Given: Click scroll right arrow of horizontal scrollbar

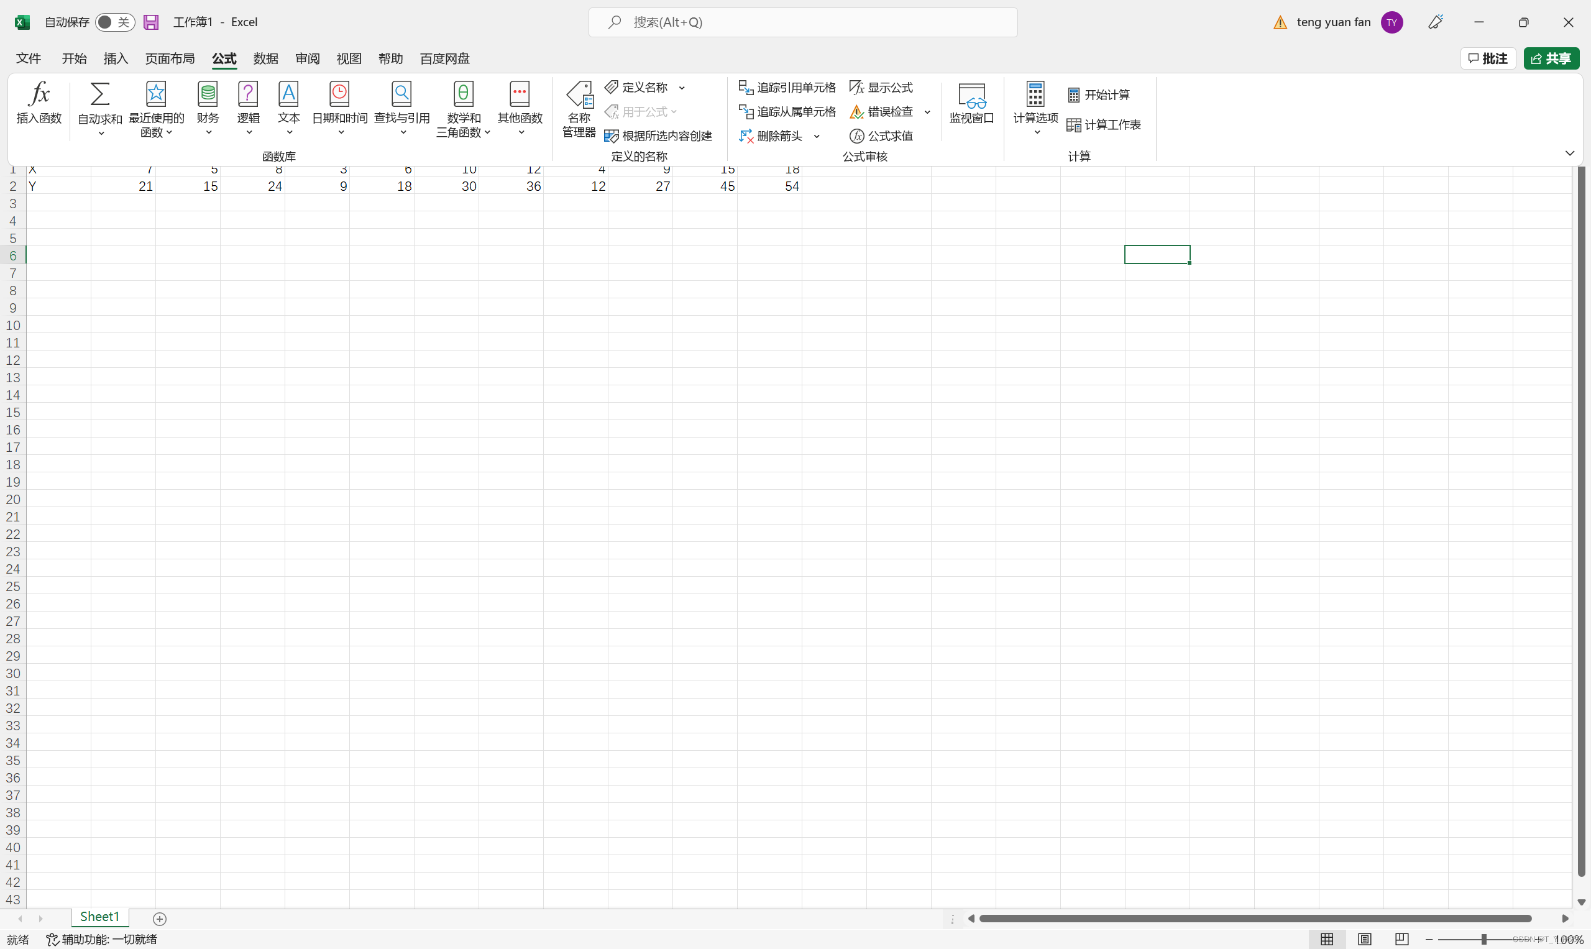Looking at the screenshot, I should pos(1565,919).
